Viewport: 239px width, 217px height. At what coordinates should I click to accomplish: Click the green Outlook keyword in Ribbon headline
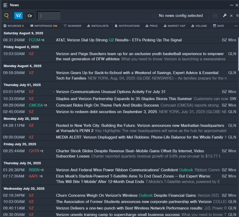coord(186,170)
